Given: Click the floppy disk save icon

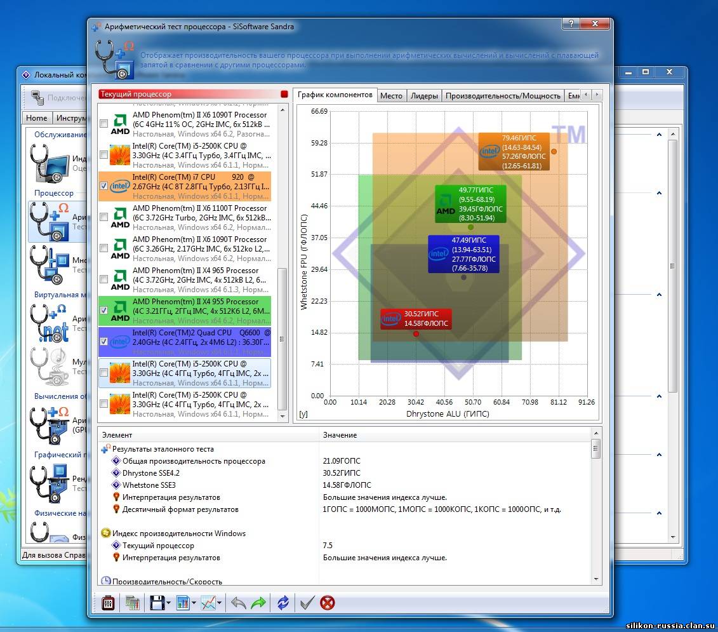Looking at the screenshot, I should point(157,603).
